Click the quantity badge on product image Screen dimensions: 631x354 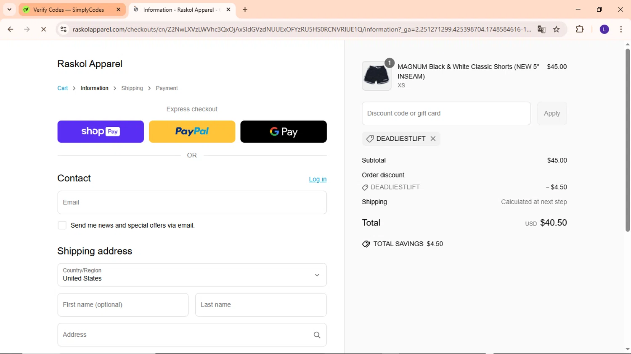point(390,63)
